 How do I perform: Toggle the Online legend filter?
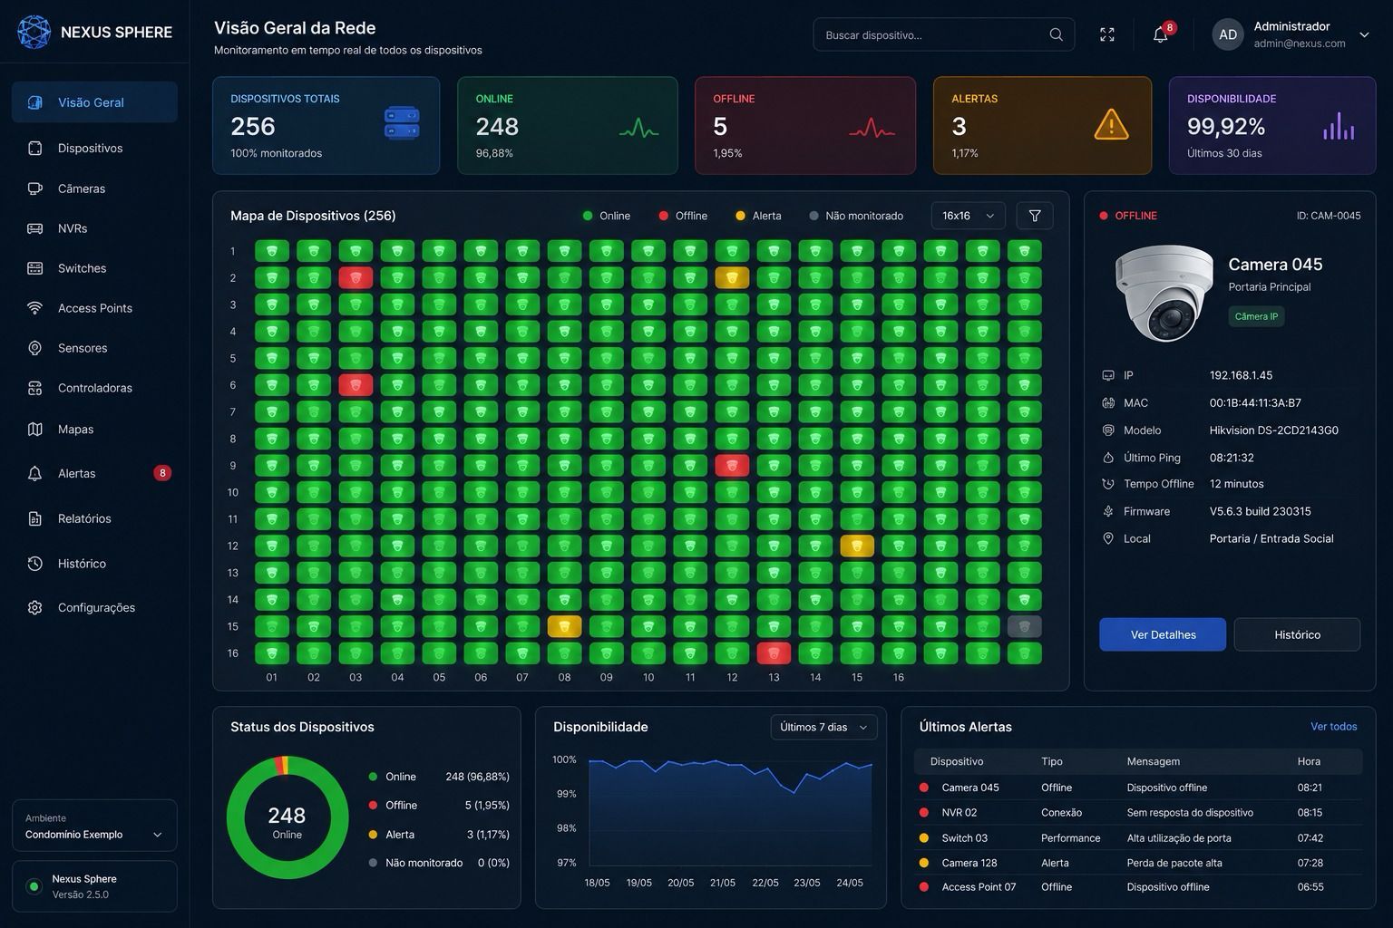pos(607,216)
